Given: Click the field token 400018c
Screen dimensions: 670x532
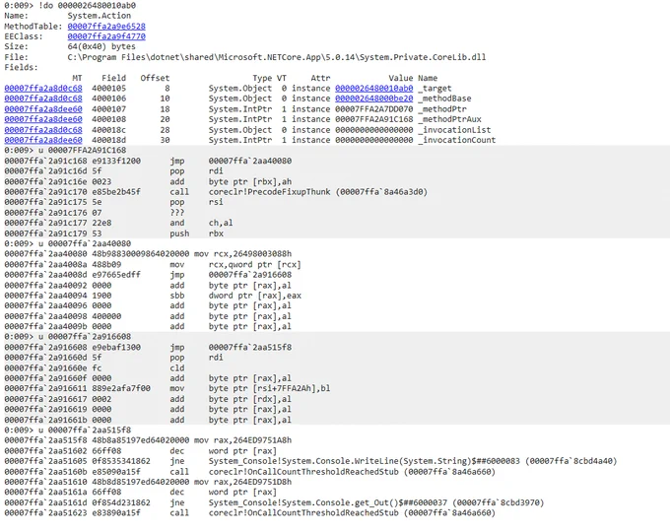Looking at the screenshot, I should coord(109,130).
